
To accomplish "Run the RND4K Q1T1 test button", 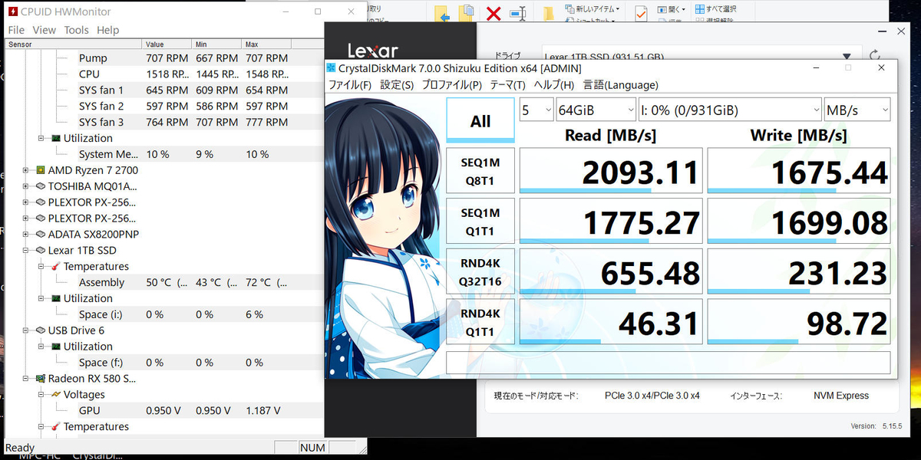I will [x=480, y=321].
